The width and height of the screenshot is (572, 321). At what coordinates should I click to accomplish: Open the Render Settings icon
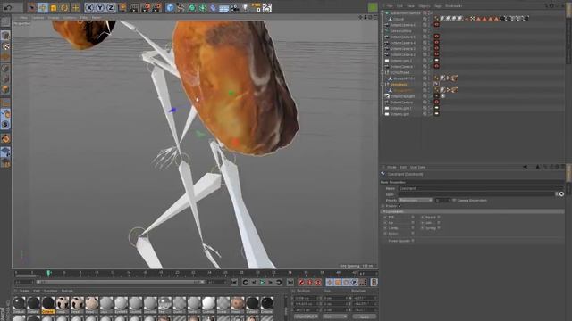tap(157, 8)
